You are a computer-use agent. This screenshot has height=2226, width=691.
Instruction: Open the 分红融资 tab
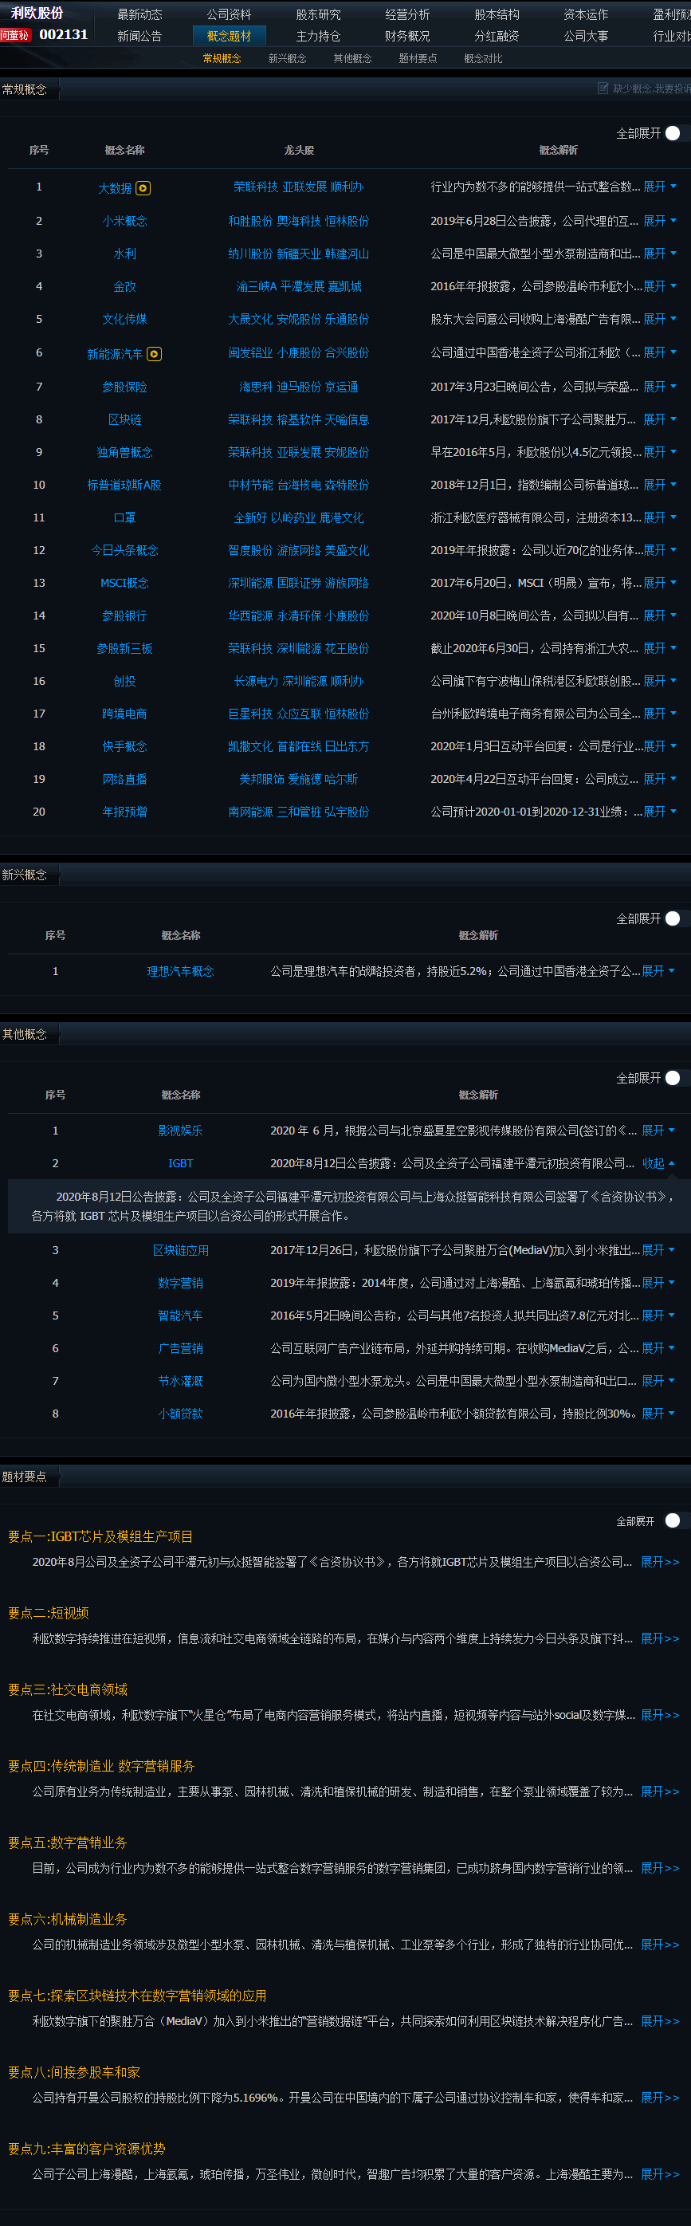(497, 37)
